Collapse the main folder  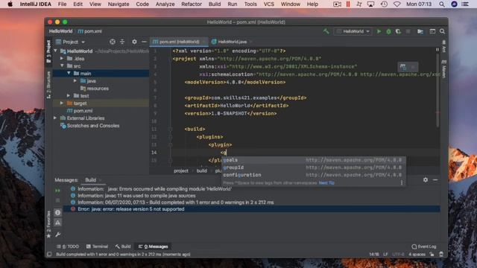tap(69, 73)
